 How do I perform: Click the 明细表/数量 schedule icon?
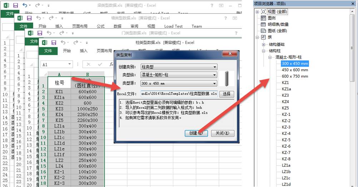pos(263,24)
